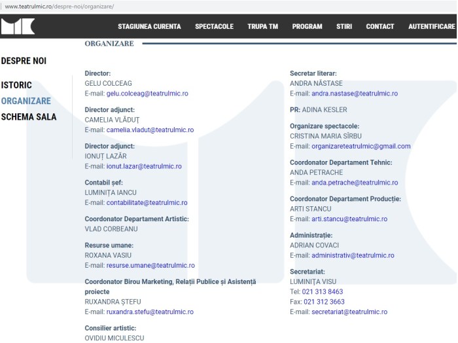Open the Stagiunea Curenta menu
This screenshot has width=458, height=343.
tap(149, 27)
